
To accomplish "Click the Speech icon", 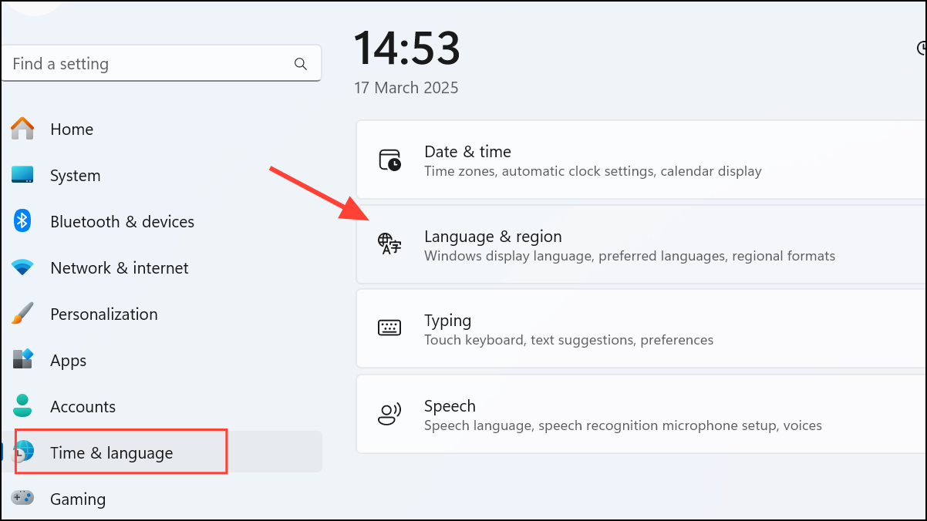I will coord(389,414).
